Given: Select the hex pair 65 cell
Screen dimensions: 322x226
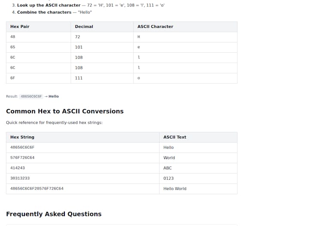Looking at the screenshot, I should coord(13,47).
